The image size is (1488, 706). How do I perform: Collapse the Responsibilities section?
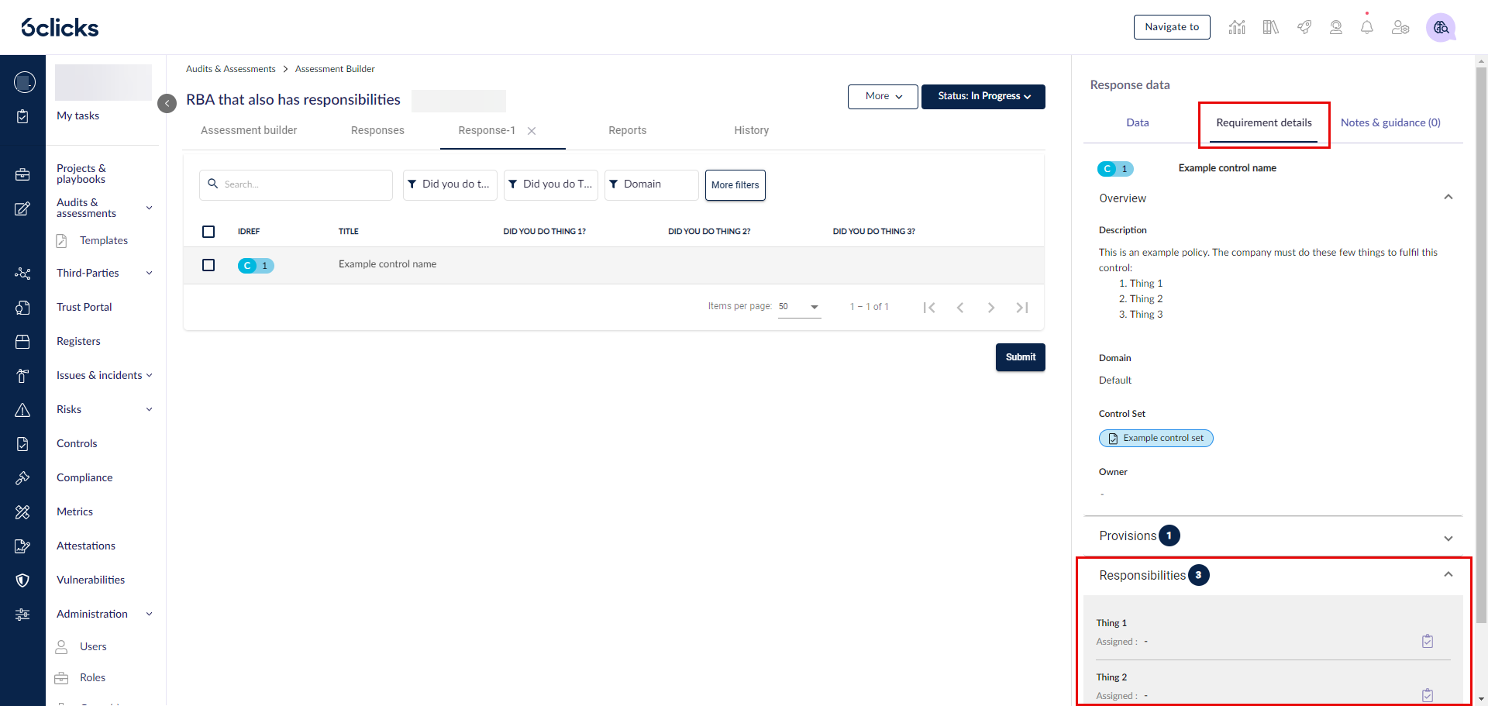1448,575
